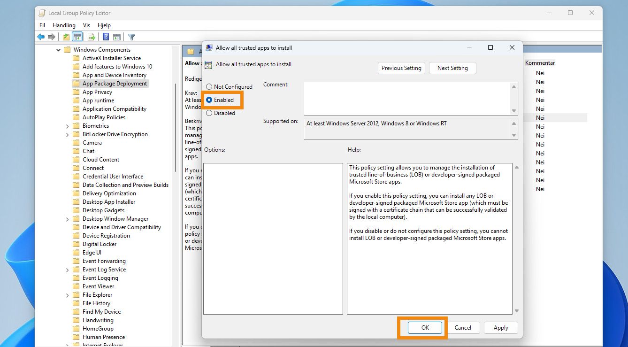Open the AutoPlay Policies folder
Screen dimensions: 628x347
(104, 117)
